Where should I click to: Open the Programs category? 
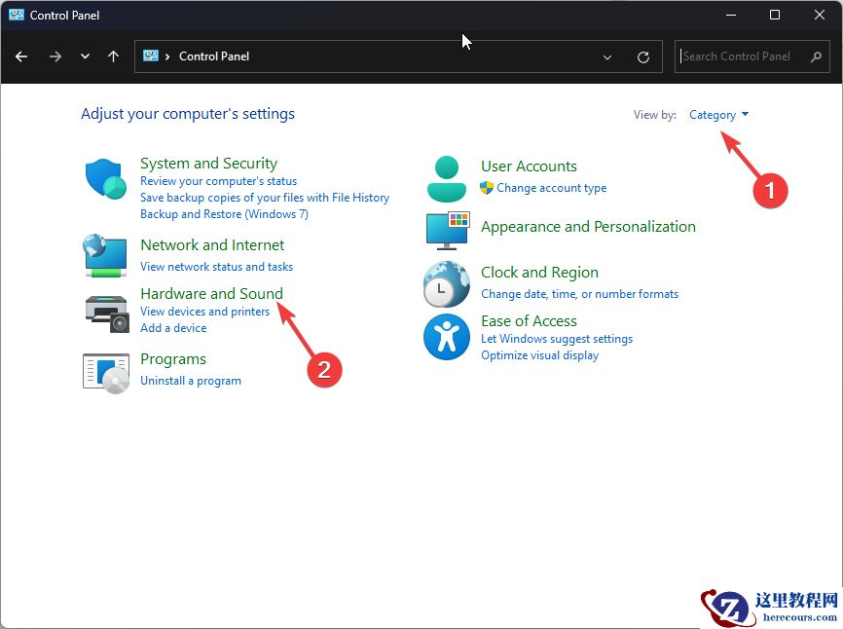point(173,359)
